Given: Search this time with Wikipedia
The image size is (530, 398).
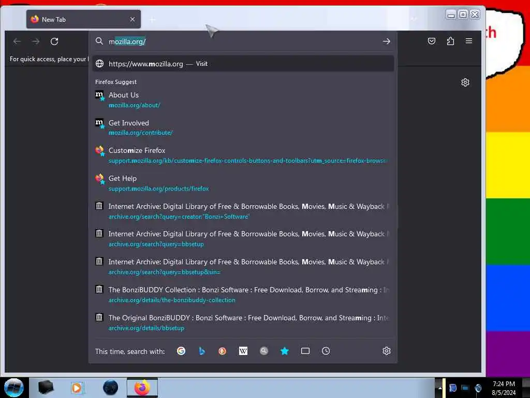Looking at the screenshot, I should [x=243, y=351].
